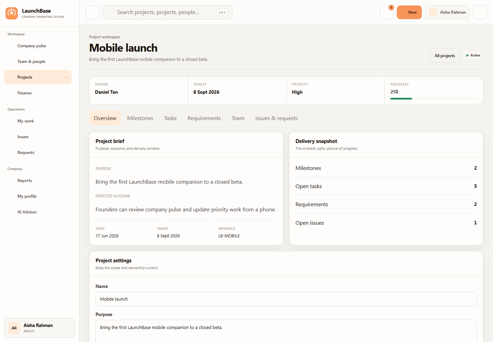
Task: Click the expected outcome text about Founders
Action: coord(186,210)
